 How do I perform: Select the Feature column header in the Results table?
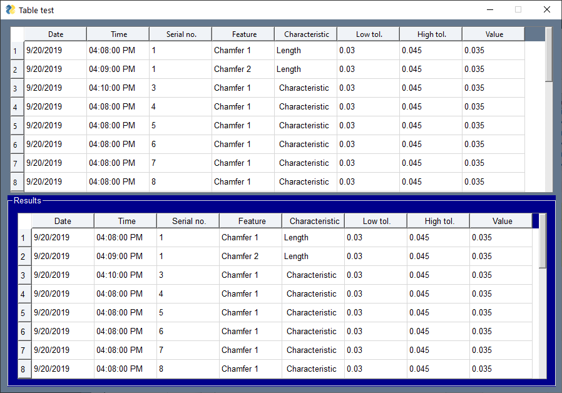pos(250,221)
